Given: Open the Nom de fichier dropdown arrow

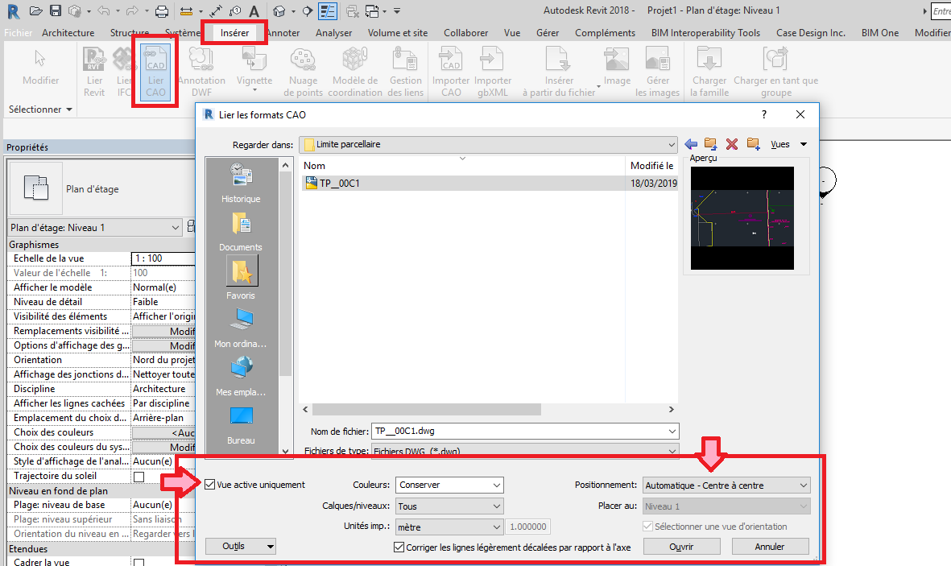Looking at the screenshot, I should tap(672, 432).
